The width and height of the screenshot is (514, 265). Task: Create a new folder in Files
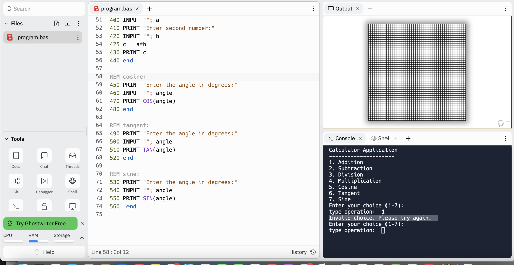67,23
